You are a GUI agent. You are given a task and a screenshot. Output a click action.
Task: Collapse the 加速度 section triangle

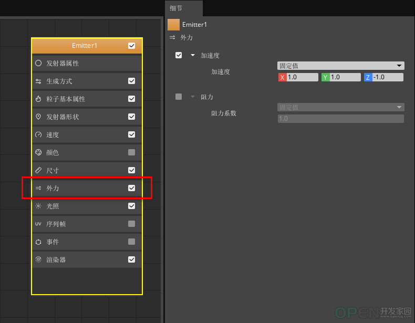193,55
